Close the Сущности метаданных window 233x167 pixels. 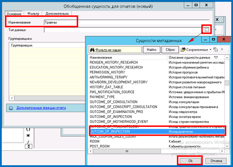pyautogui.click(x=224, y=39)
